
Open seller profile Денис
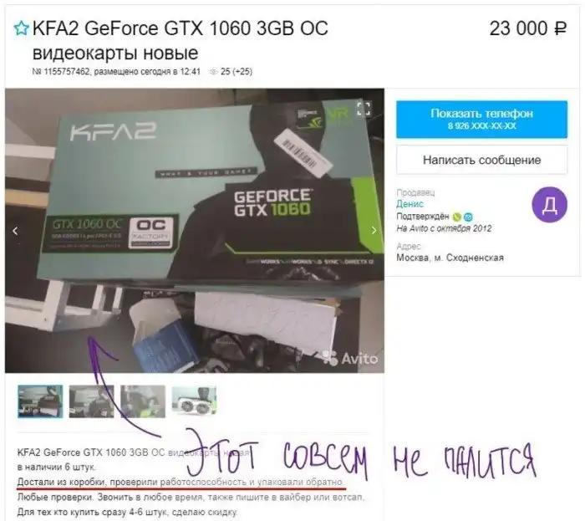coord(409,204)
